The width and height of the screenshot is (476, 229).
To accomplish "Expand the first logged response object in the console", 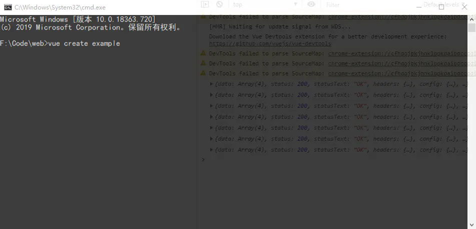I will pyautogui.click(x=212, y=84).
